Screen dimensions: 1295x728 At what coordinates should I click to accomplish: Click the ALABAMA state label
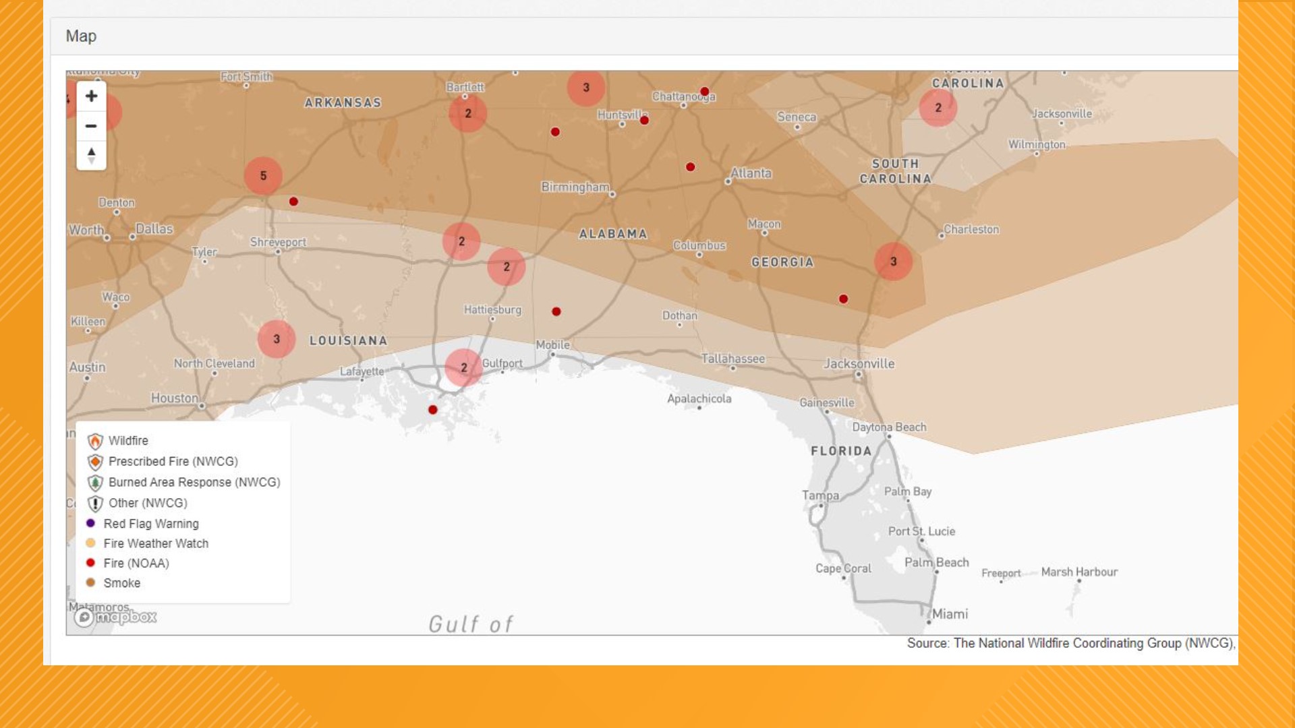pos(613,234)
